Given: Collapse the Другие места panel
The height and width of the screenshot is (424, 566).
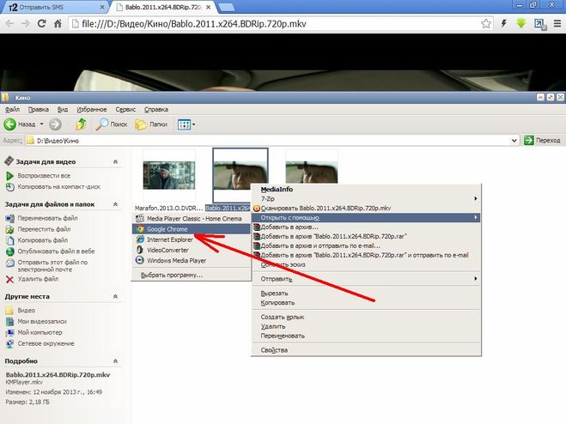Looking at the screenshot, I should pyautogui.click(x=115, y=296).
